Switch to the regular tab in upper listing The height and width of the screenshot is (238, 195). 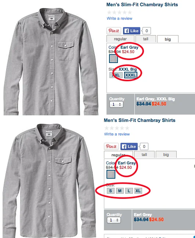coord(120,39)
